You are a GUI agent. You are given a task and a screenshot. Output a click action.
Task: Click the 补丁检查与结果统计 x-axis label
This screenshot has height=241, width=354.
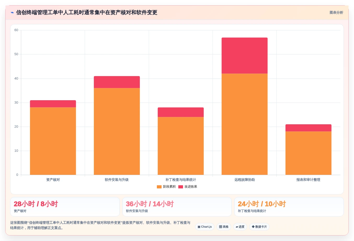[x=181, y=180]
